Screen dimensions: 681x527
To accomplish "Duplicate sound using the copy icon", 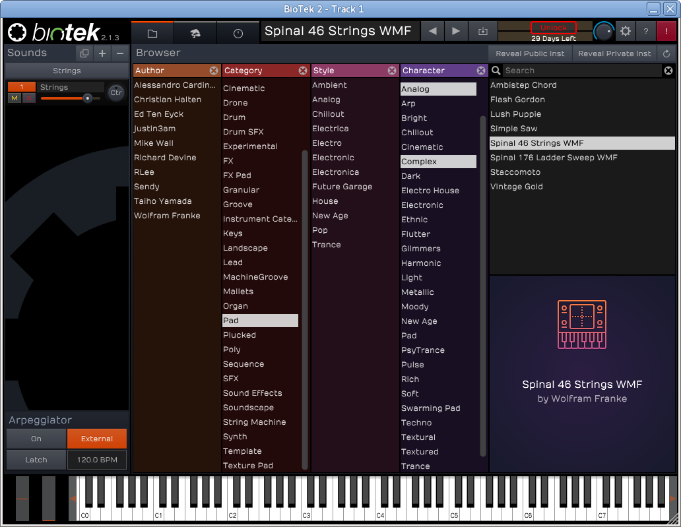I will pyautogui.click(x=84, y=53).
